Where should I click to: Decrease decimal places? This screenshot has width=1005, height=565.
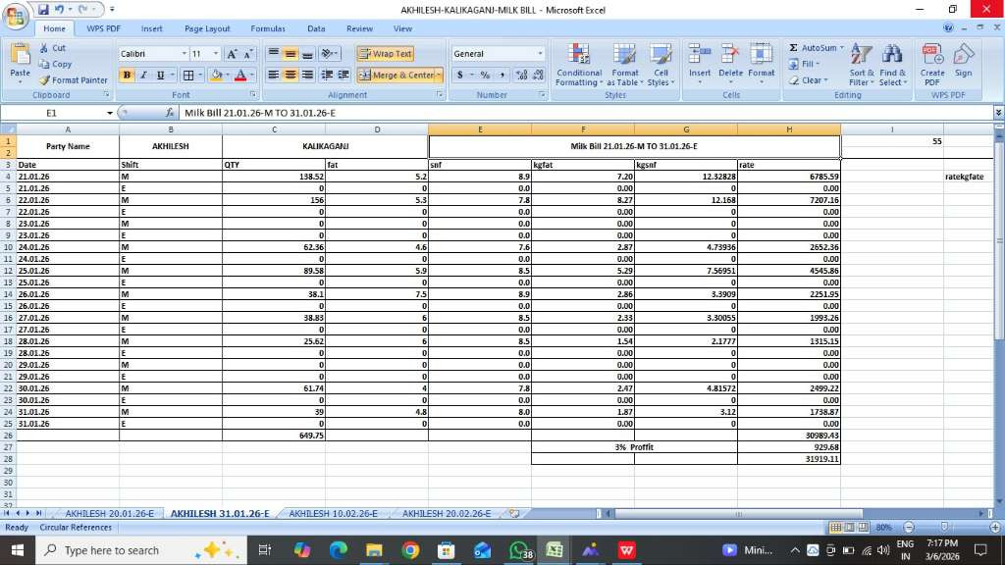pos(539,75)
